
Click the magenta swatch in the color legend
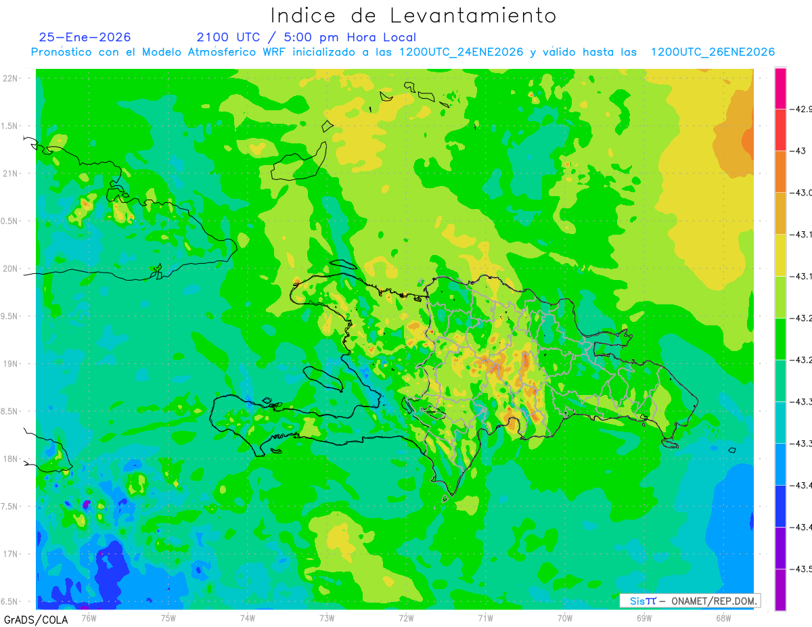[780, 88]
